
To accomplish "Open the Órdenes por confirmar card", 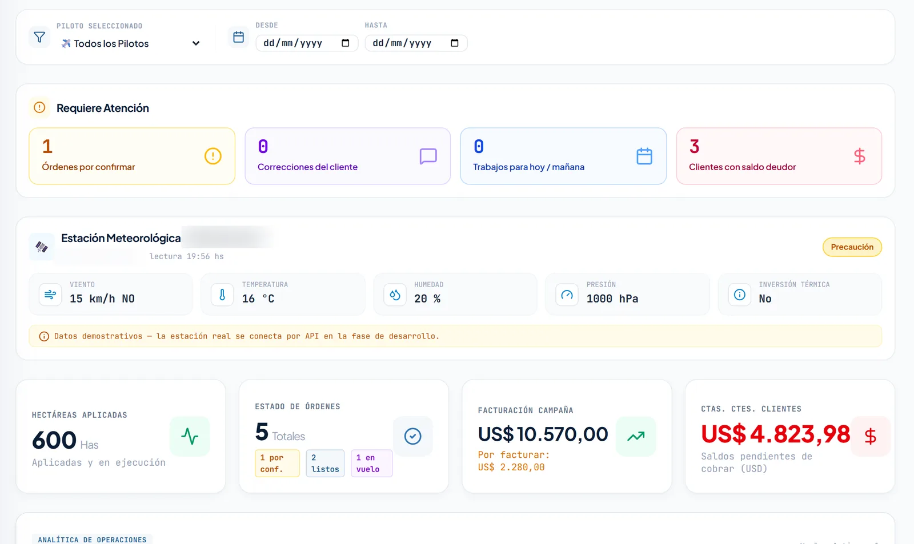I will coord(132,156).
